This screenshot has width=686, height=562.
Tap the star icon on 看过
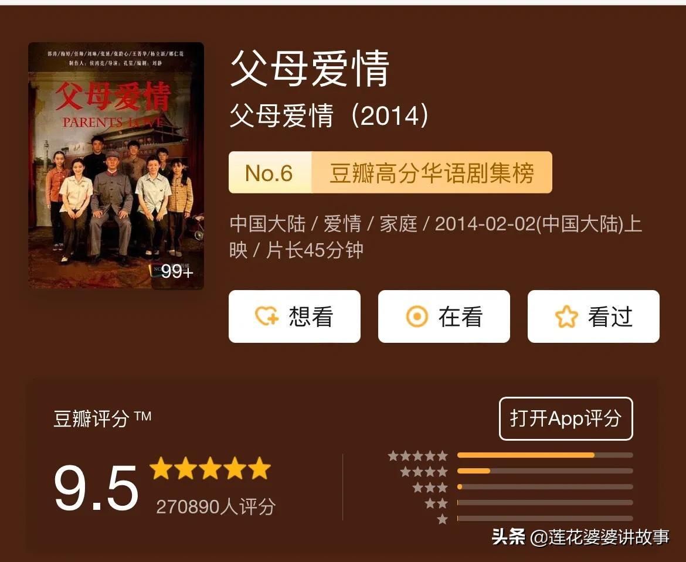(x=566, y=316)
